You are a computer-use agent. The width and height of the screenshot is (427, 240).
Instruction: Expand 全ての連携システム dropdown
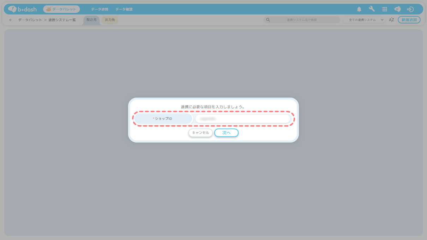click(366, 20)
